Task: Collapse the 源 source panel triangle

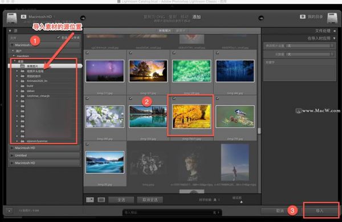Action: tap(10, 31)
